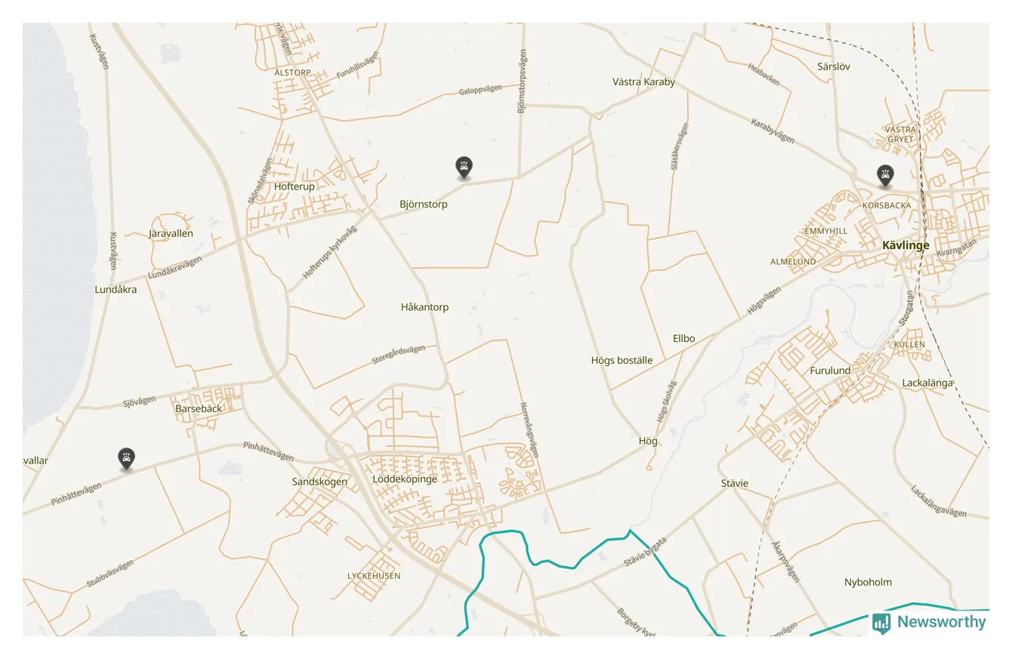
Task: Select the Furulund place label
Action: coord(830,371)
